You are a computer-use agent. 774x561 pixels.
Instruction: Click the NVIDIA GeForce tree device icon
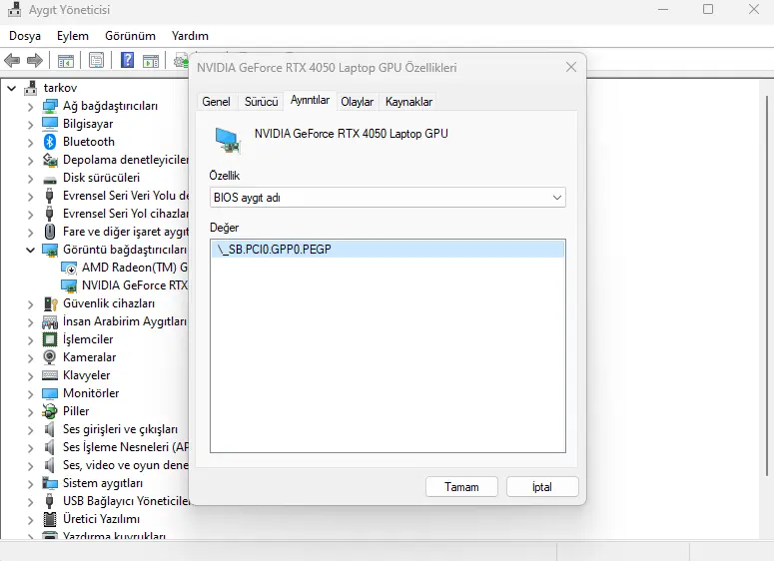[x=69, y=285]
